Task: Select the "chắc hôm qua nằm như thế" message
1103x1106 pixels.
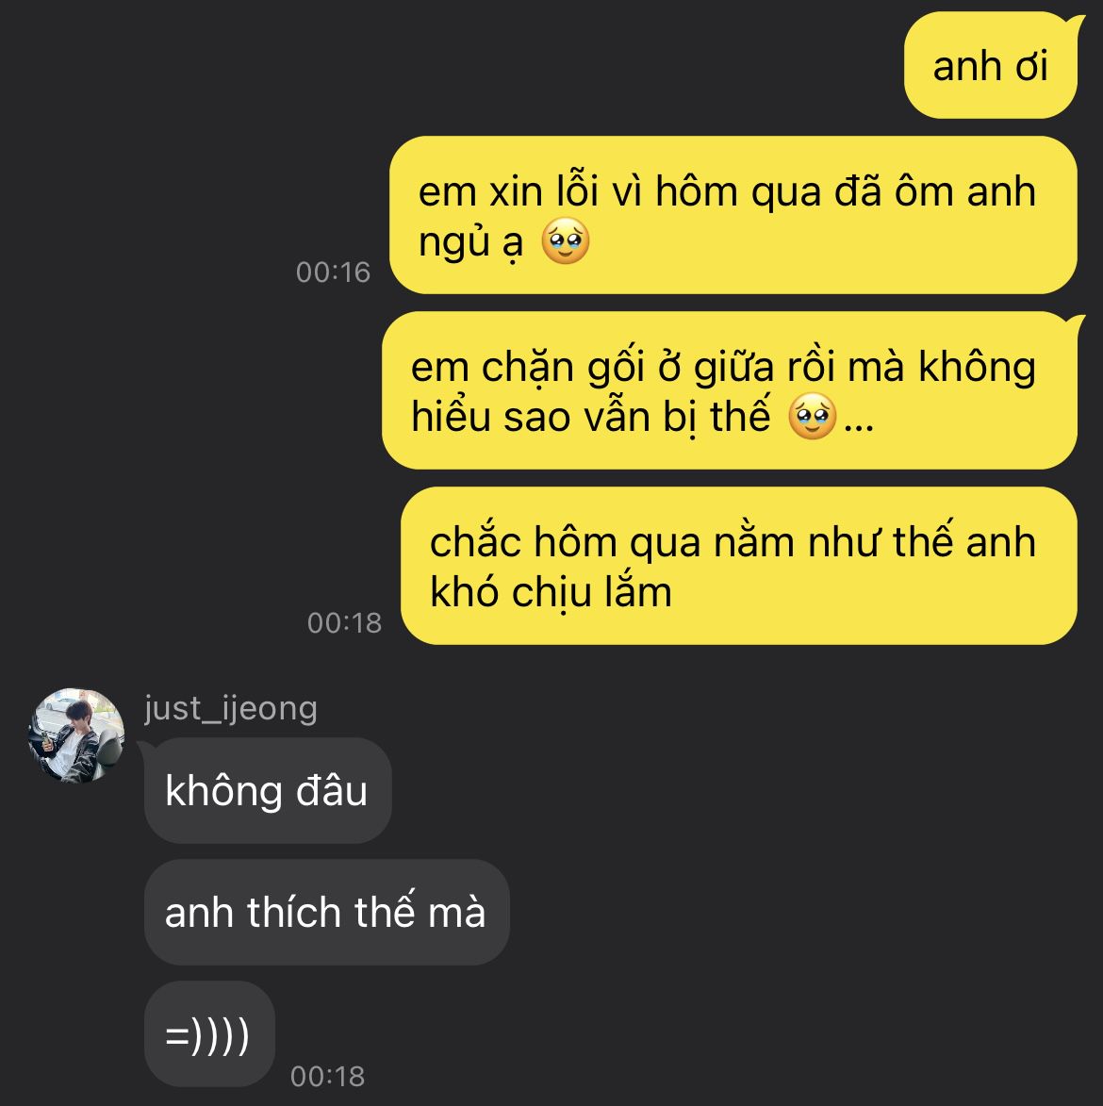Action: pos(739,566)
